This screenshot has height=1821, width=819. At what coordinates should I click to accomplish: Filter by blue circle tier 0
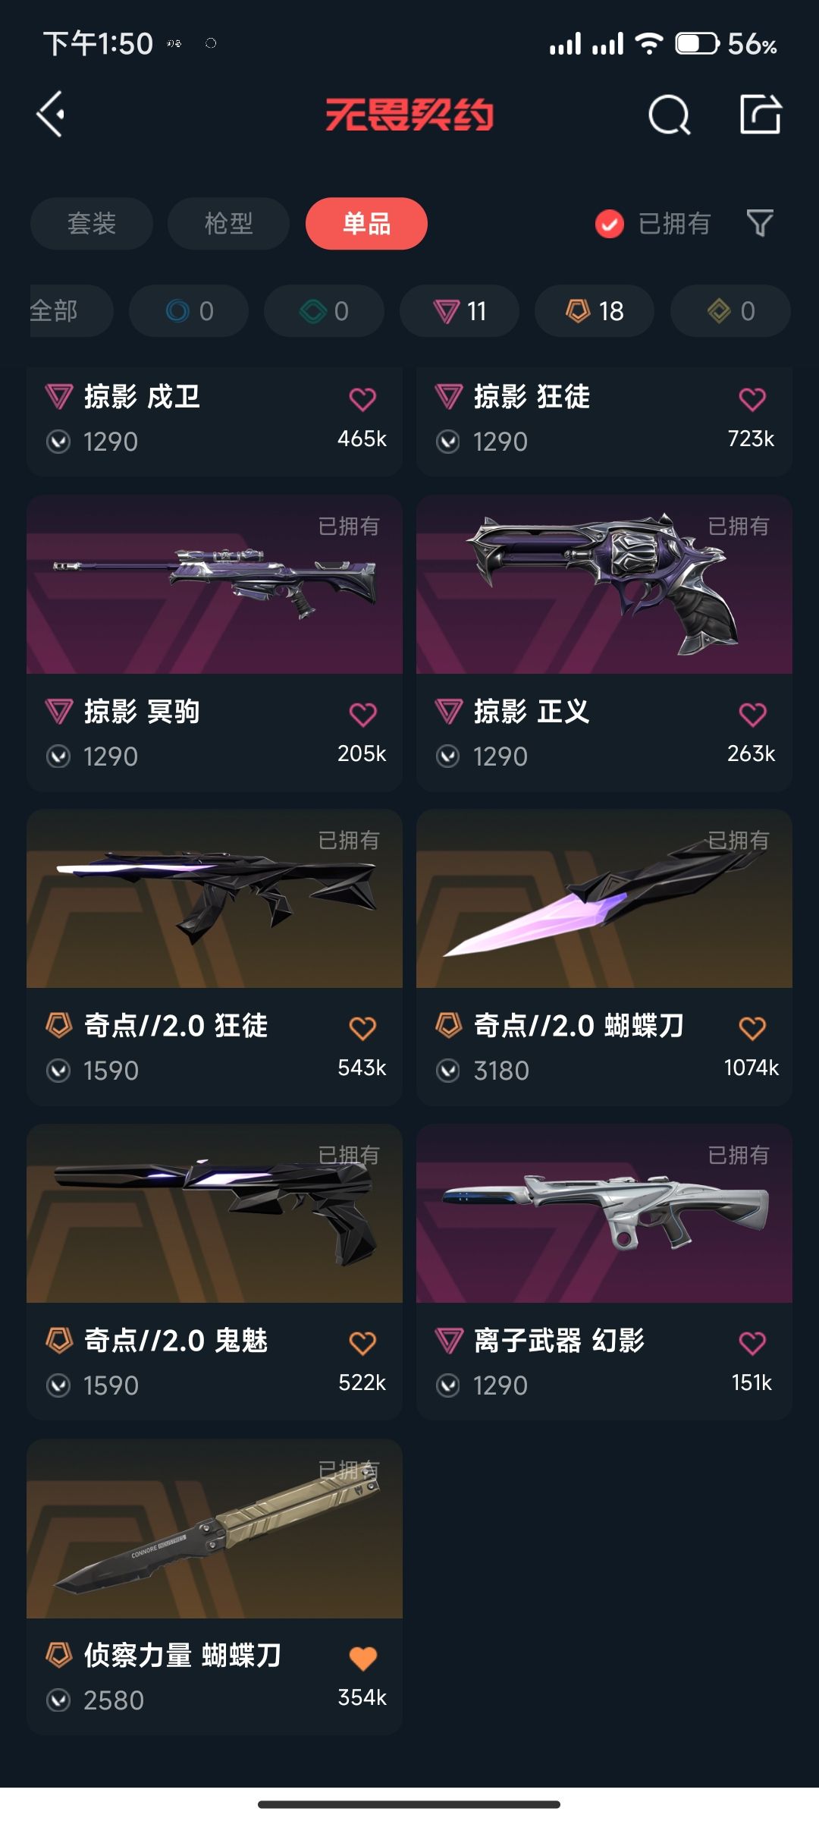pos(189,311)
